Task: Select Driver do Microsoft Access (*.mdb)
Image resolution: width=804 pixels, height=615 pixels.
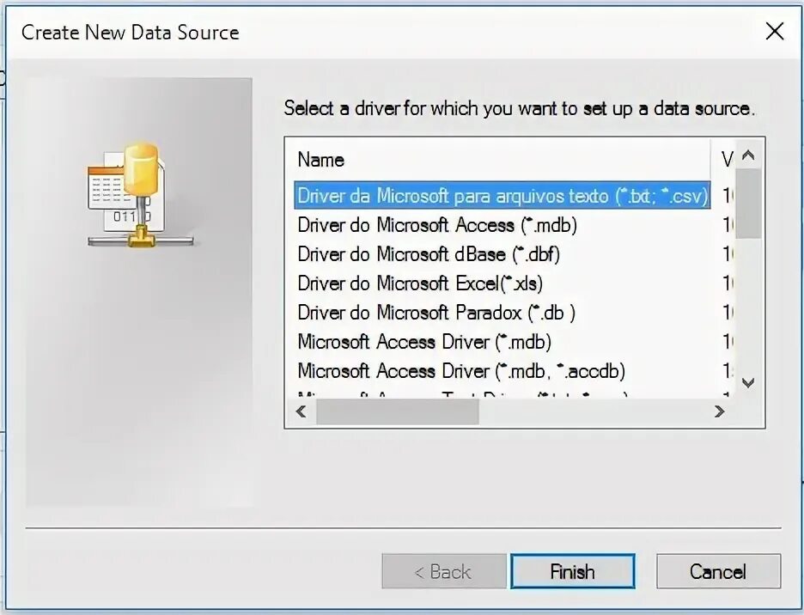Action: 437,225
